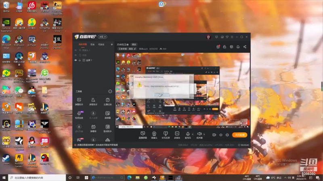Add camera source in bottom toolbar
Screen dimensions: 323x181
click(154, 135)
